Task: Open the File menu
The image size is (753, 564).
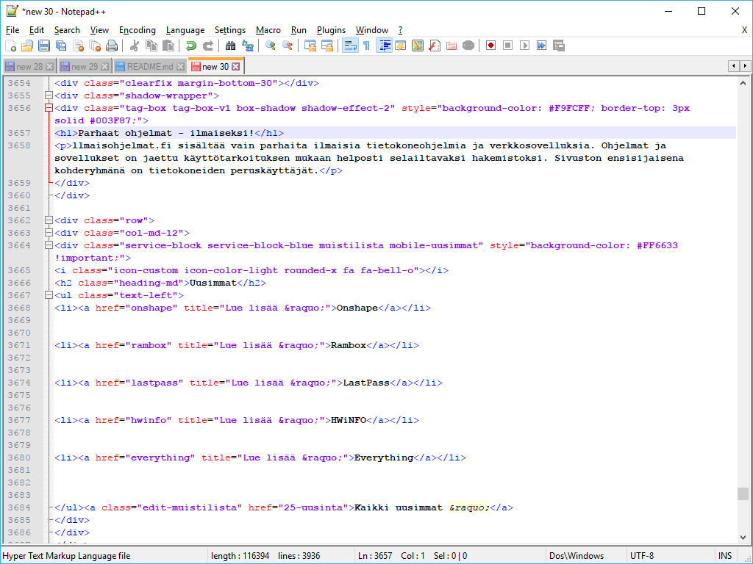Action: [x=13, y=30]
